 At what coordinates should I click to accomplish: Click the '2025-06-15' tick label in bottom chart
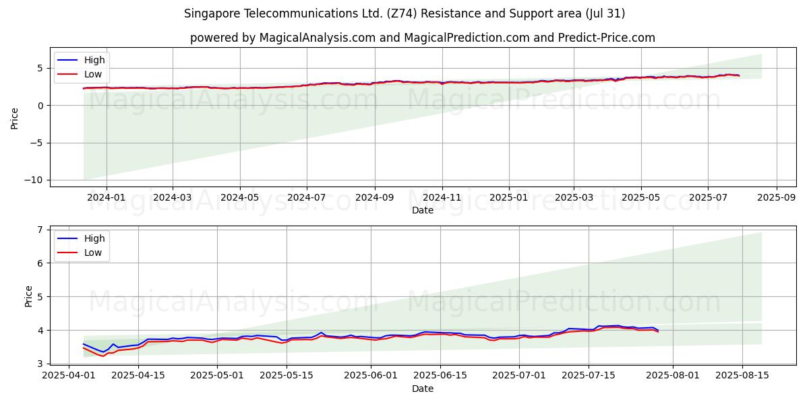[x=440, y=376]
